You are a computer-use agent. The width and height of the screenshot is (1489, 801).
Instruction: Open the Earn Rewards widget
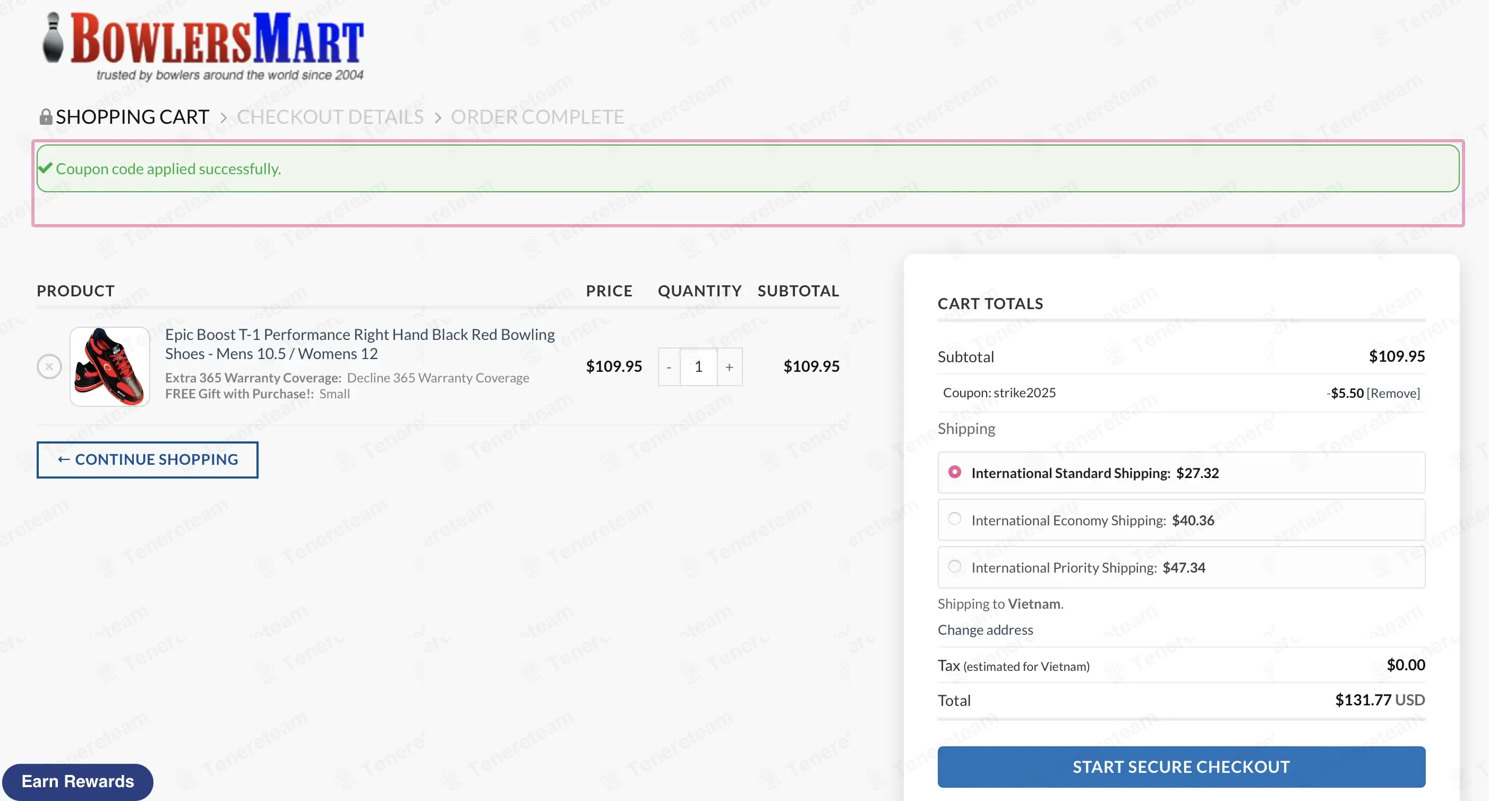click(78, 782)
